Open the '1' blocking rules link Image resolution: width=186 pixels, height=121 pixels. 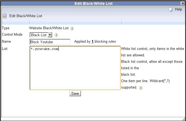92,41
